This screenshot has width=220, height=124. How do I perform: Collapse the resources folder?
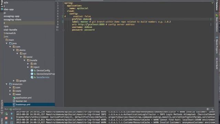(7, 84)
